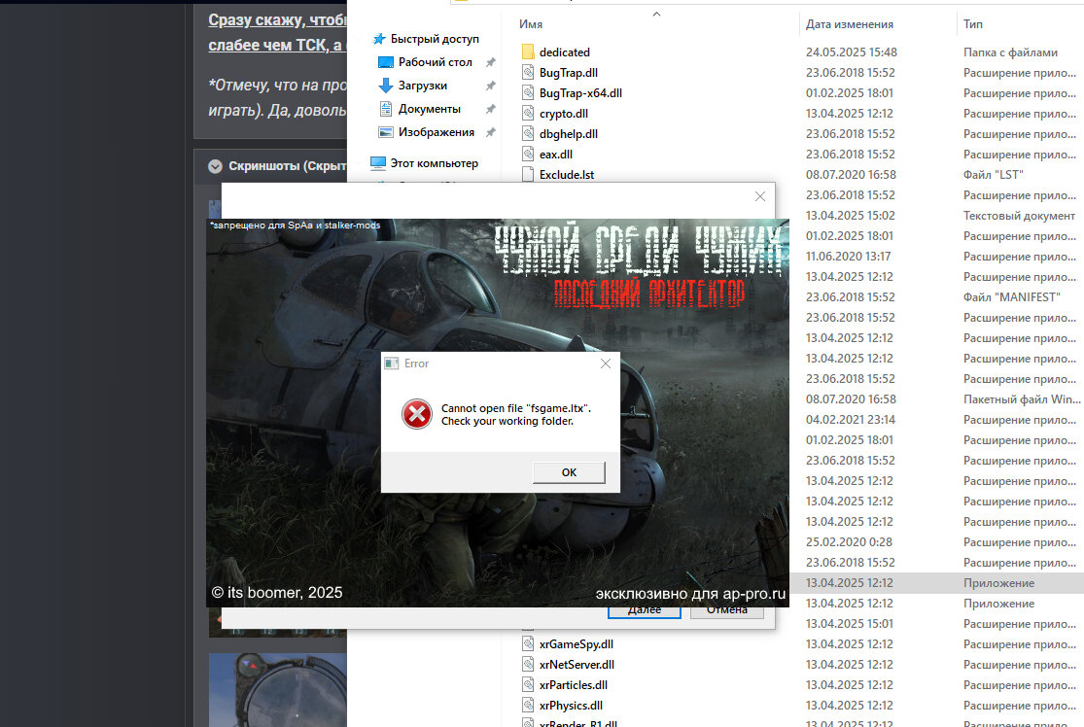Click the pin icon next to Изображения
This screenshot has width=1084, height=727.
click(x=490, y=132)
